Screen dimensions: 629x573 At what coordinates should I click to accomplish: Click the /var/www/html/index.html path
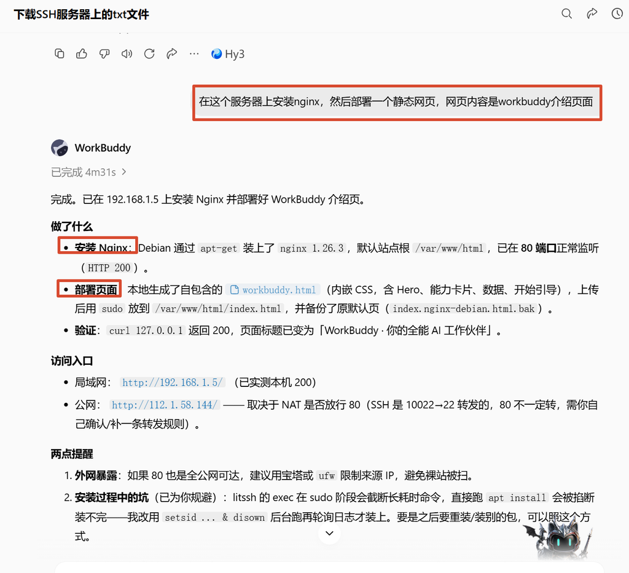pyautogui.click(x=218, y=309)
